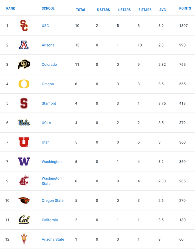Viewport: 195px width, 249px height.
Task: Sort table by POINTS column header
Action: (185, 8)
